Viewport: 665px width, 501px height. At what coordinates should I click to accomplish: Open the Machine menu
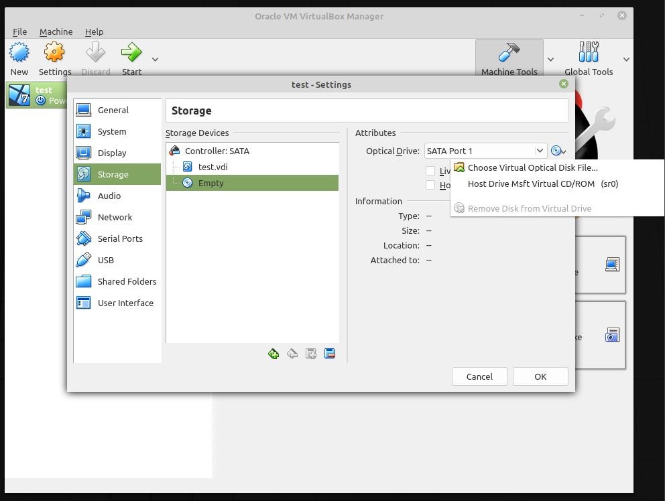[56, 31]
